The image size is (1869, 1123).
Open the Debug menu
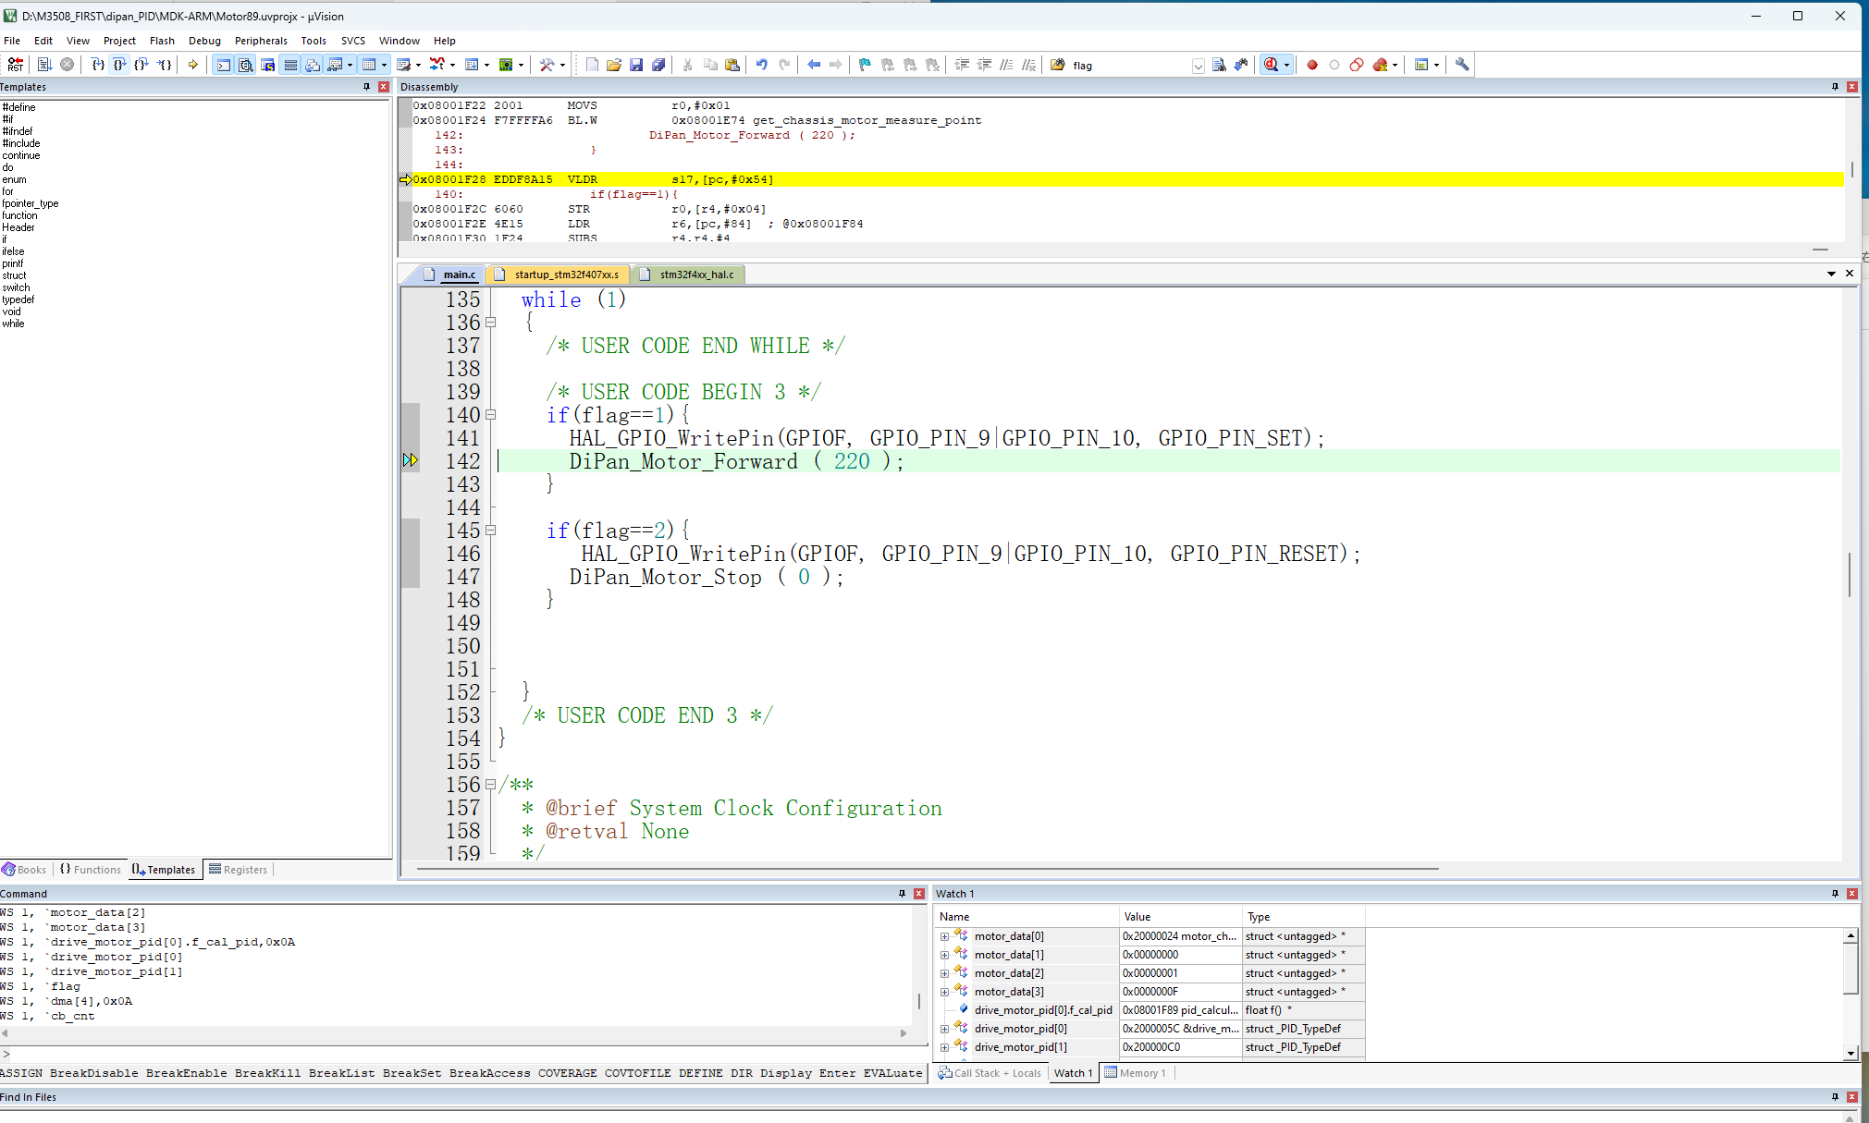204,41
